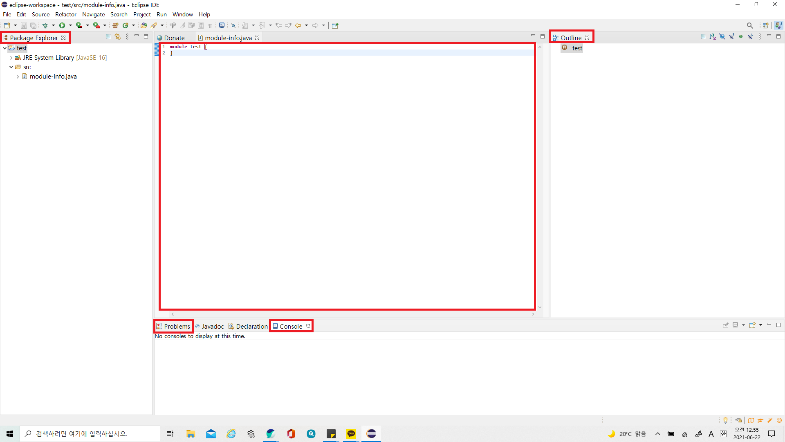
Task: Click the toolbar search magnifier icon
Action: [750, 25]
